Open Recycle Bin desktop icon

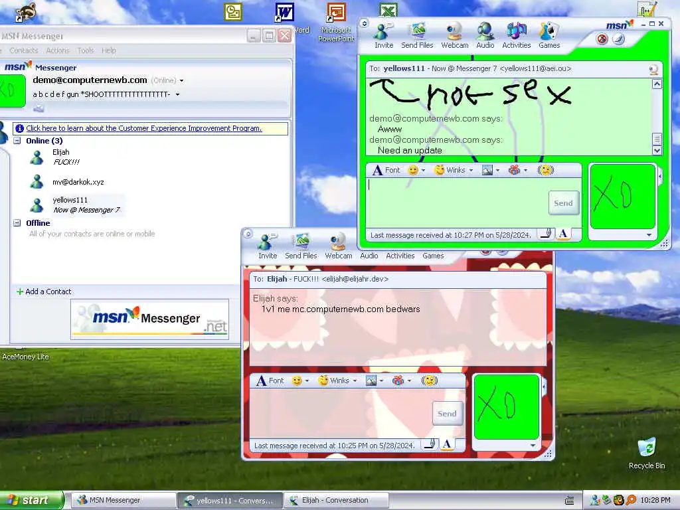(x=647, y=454)
